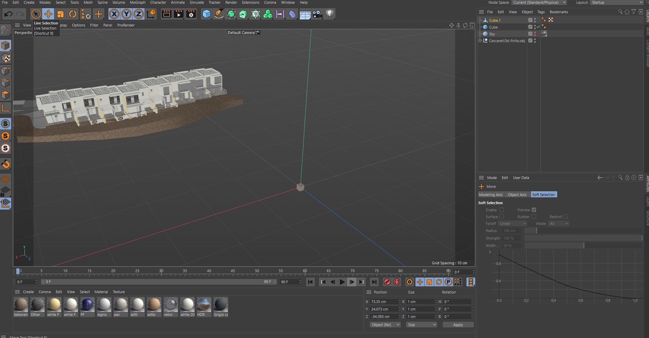649x338 pixels.
Task: Toggle Autokeying button
Action: click(x=397, y=282)
